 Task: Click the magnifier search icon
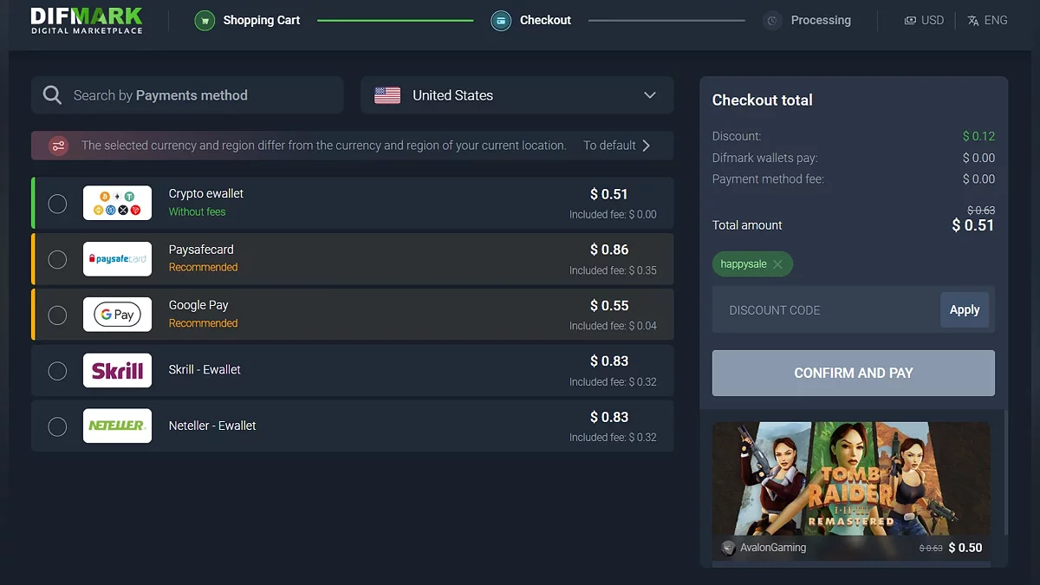tap(52, 95)
